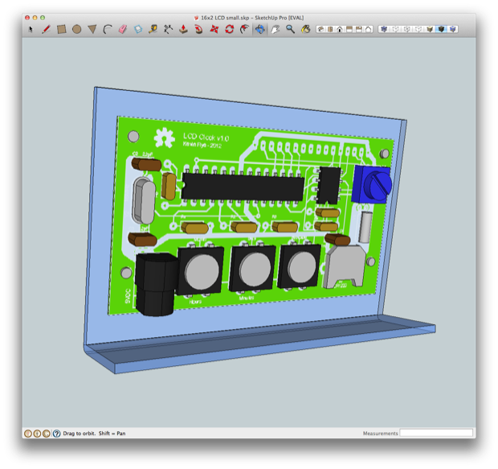Click the document icon in the title bar
Image resolution: width=498 pixels, height=469 pixels.
coord(196,19)
